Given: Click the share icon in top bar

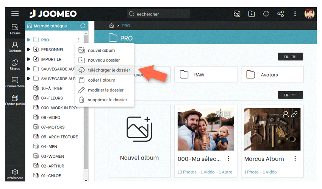Looking at the screenshot, I should pos(280,14).
